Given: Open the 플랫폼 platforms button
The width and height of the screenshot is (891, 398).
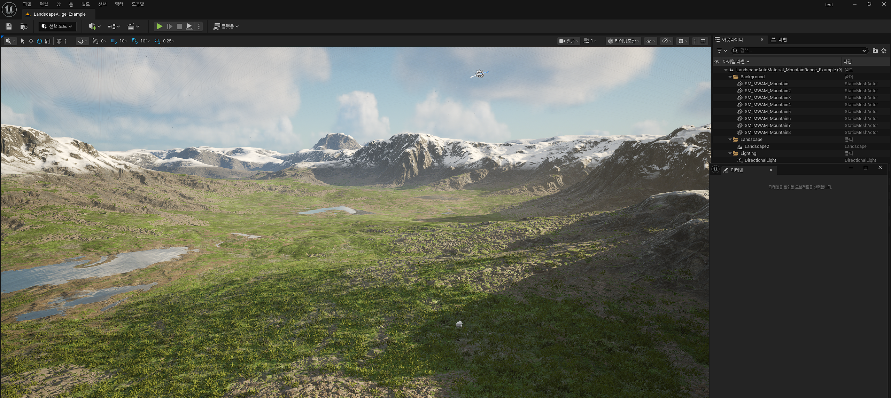Looking at the screenshot, I should point(226,26).
